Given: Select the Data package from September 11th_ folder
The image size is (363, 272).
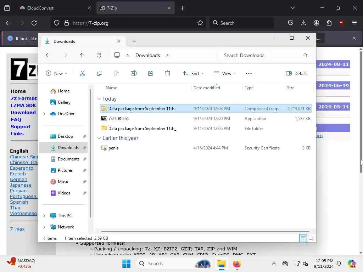Looking at the screenshot, I should click(206, 128).
